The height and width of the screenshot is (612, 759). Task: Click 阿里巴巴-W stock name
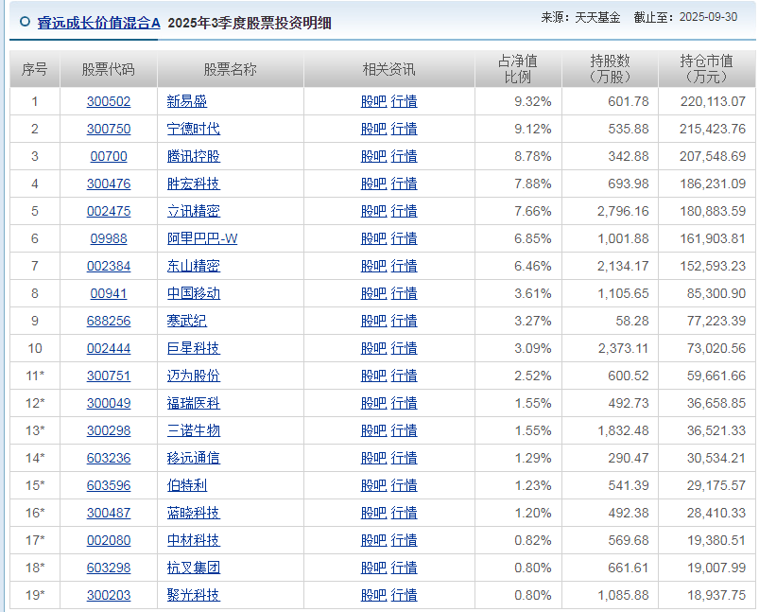202,238
